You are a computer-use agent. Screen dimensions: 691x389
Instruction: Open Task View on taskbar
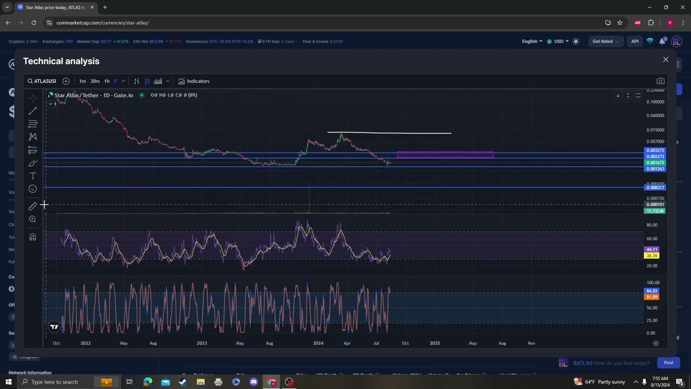point(130,382)
